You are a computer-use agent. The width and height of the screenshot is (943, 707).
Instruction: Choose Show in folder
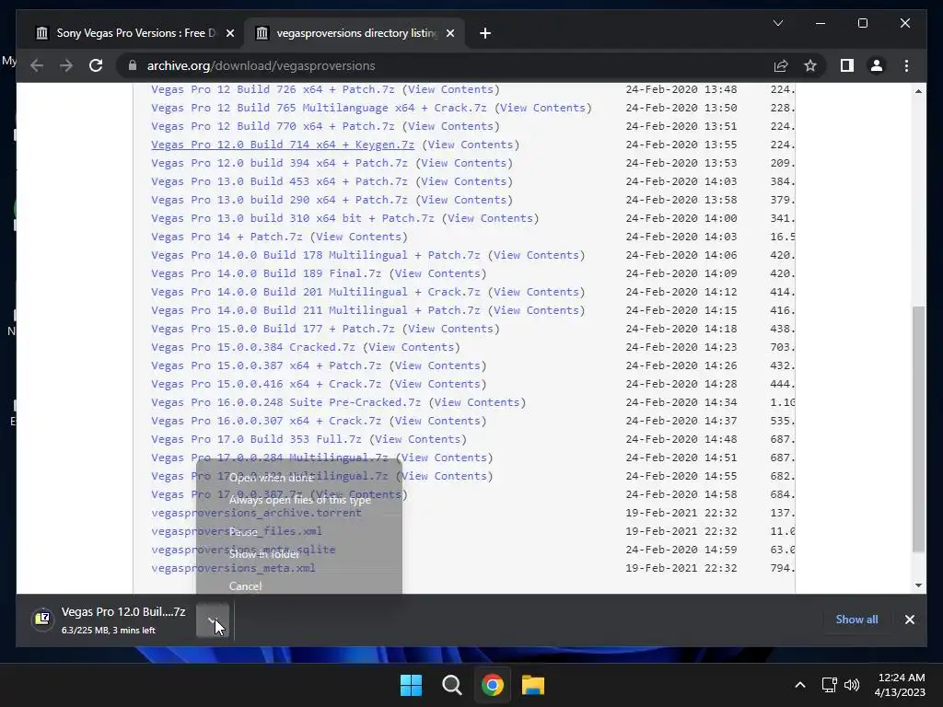pyautogui.click(x=299, y=554)
